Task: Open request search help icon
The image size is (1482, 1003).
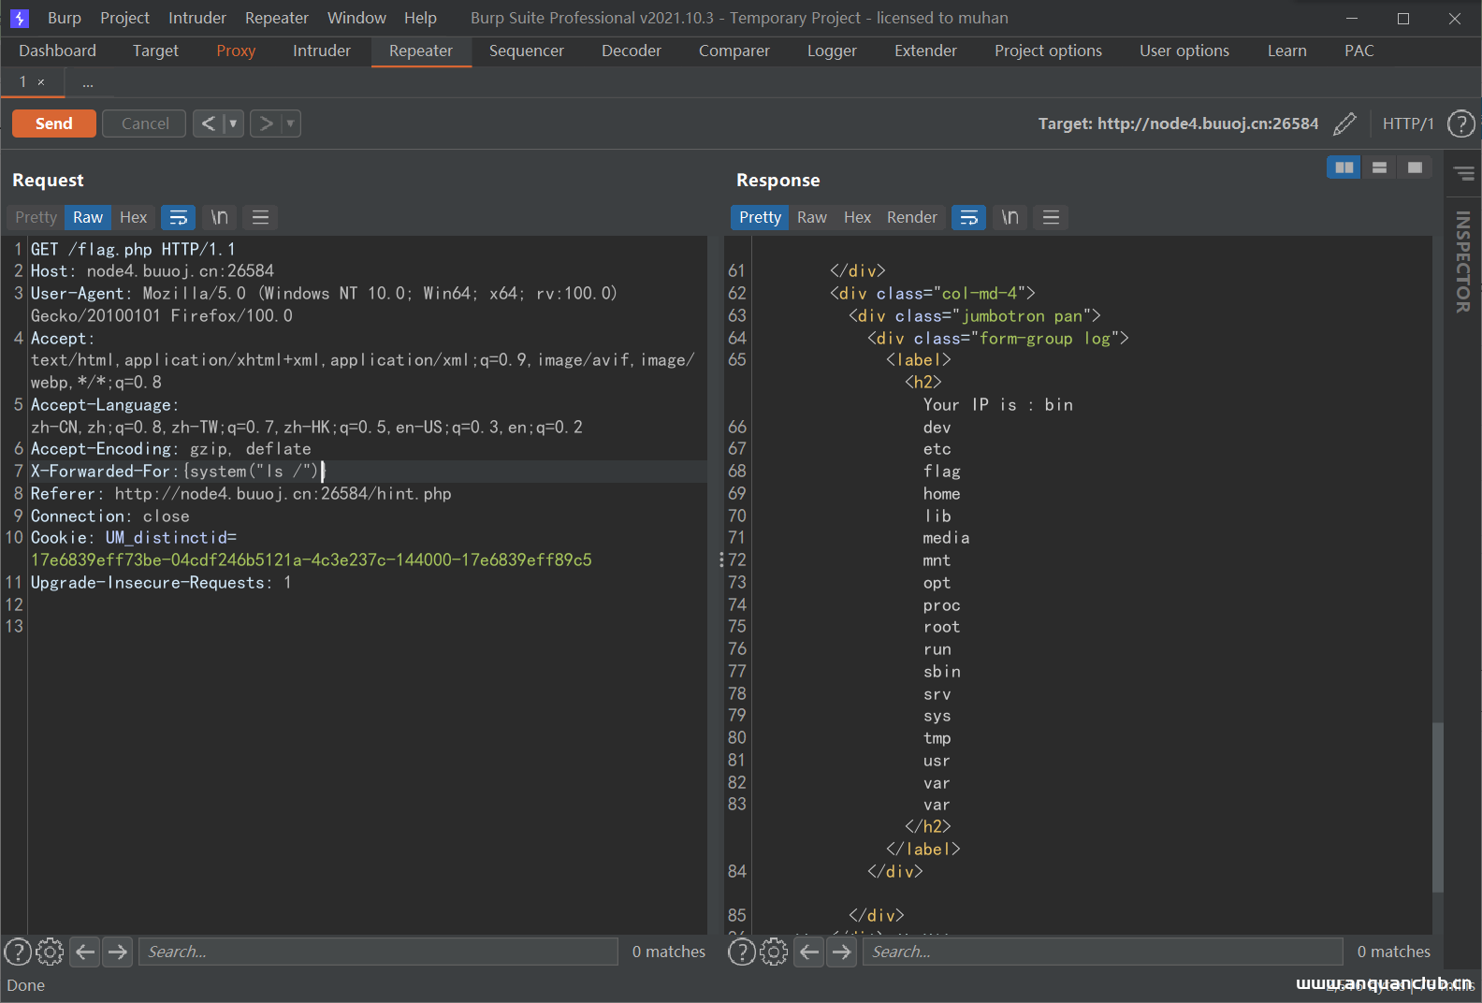Action: tap(18, 952)
